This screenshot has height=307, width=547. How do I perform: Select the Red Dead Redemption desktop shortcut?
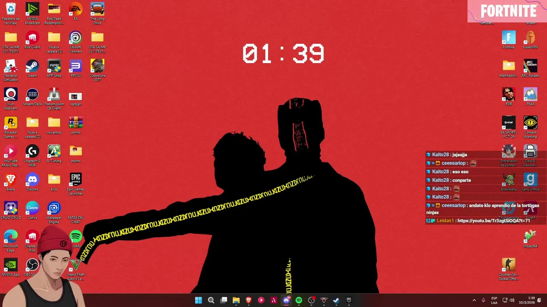[x=54, y=14]
